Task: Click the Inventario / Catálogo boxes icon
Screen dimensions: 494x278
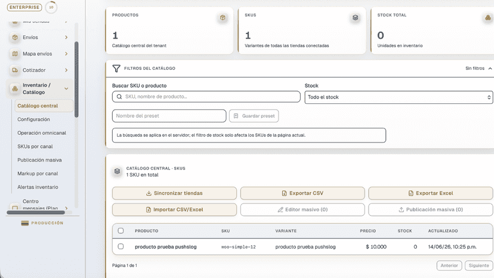Action: (15, 88)
